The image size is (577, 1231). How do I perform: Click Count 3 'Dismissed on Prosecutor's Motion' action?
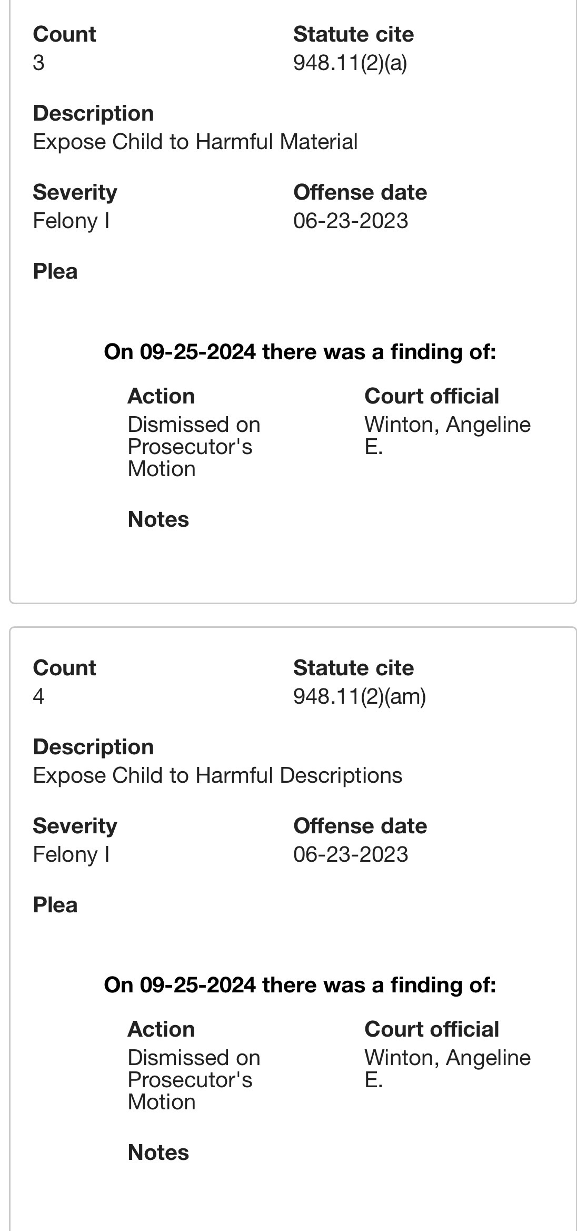click(x=194, y=446)
